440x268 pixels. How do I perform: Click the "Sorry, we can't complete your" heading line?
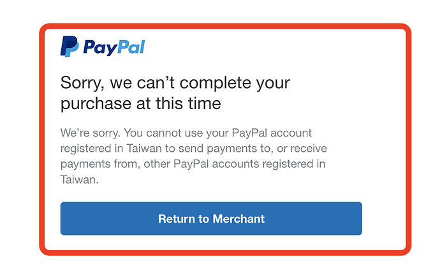[x=175, y=83]
